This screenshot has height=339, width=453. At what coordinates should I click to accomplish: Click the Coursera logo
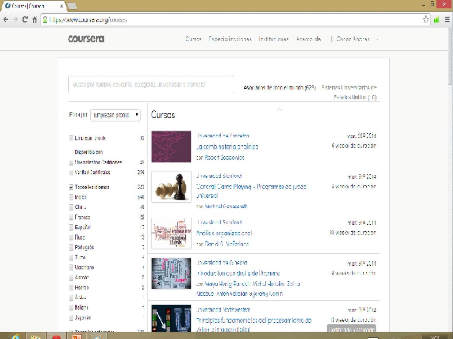pos(86,39)
